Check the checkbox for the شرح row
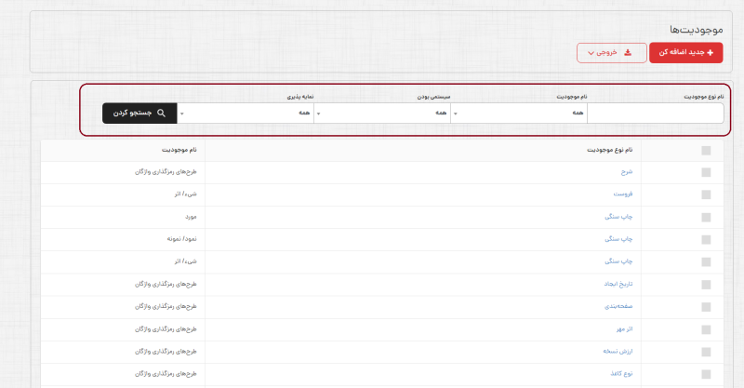Image resolution: width=744 pixels, height=388 pixels. (x=706, y=172)
